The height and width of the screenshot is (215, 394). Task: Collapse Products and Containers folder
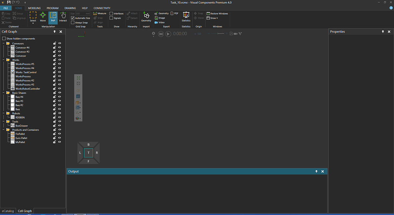pos(3,129)
